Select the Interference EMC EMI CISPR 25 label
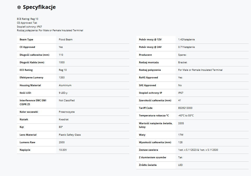The image size is (251, 176). tap(33, 102)
